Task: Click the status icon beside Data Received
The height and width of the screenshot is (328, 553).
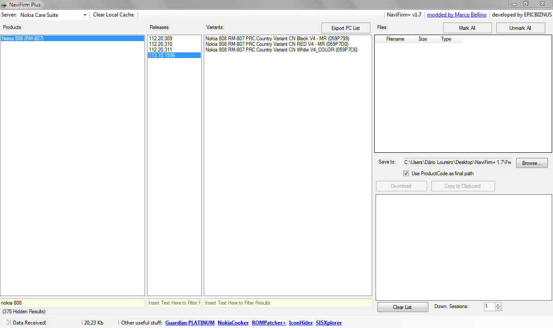Action: [6, 322]
